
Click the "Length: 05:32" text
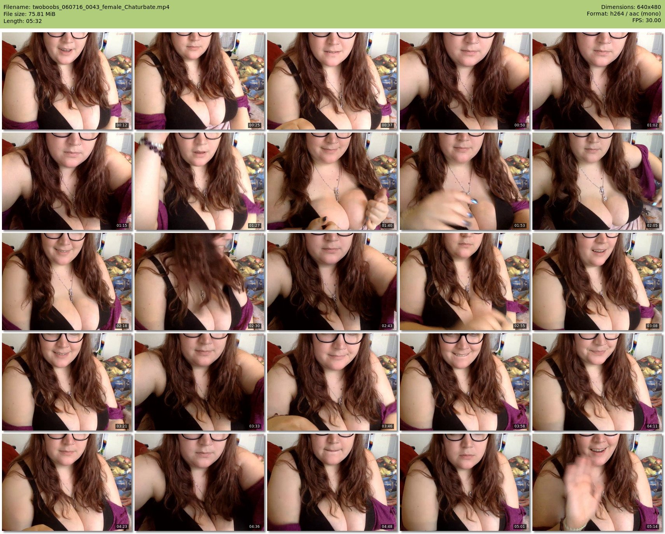click(x=23, y=21)
